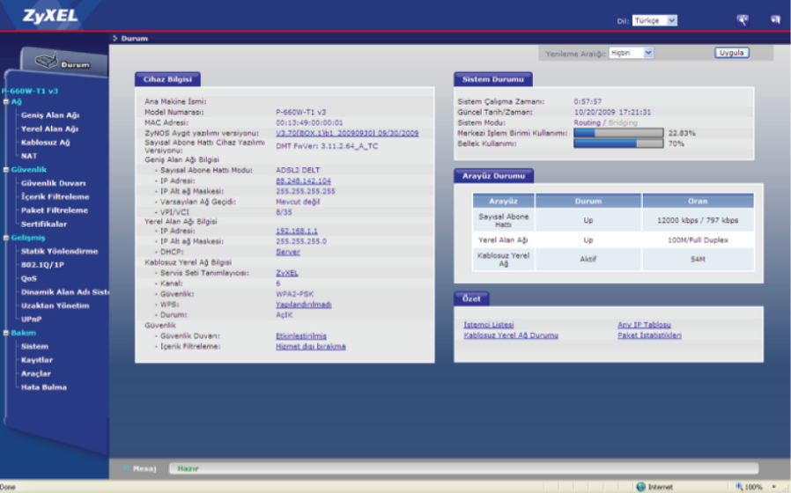Open Kablosuz Ağ menu item
Screen dimensions: 791x493
tap(45, 143)
